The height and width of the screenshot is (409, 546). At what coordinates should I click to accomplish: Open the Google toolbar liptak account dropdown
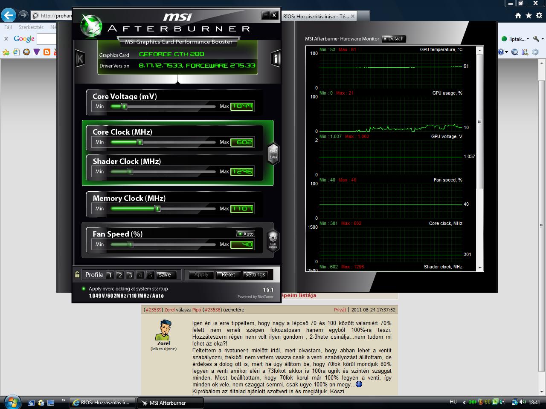(x=515, y=39)
